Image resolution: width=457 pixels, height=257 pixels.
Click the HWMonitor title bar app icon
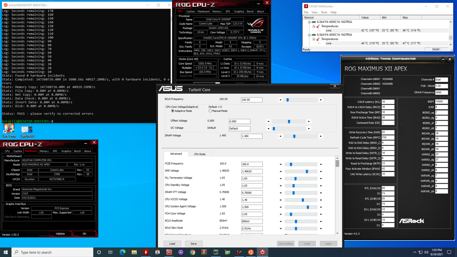(x=306, y=6)
